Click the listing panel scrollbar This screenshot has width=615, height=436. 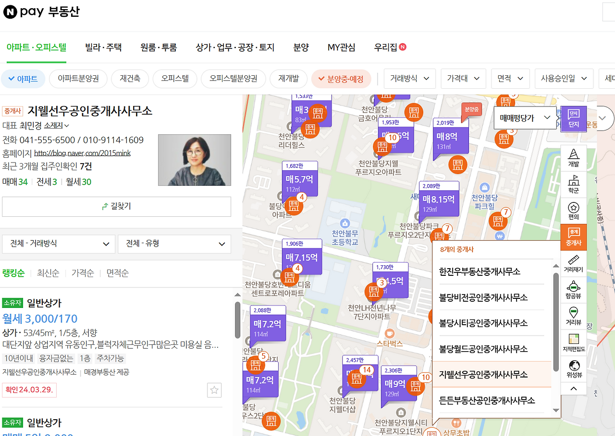pyautogui.click(x=237, y=320)
